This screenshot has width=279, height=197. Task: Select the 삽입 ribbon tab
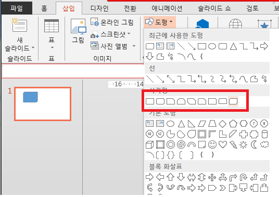[x=69, y=8]
